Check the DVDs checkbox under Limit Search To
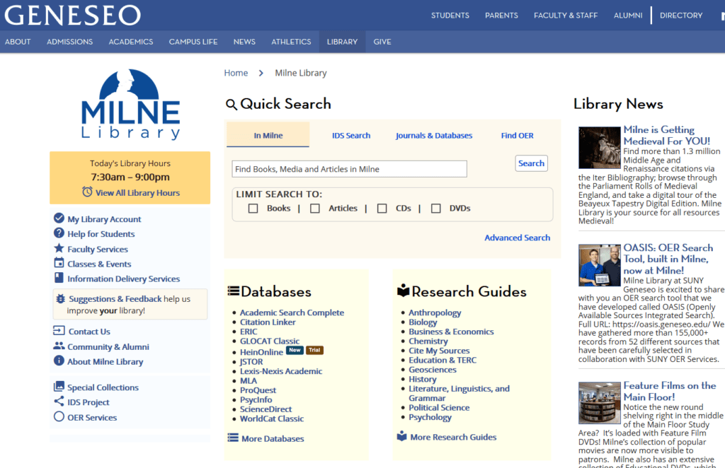This screenshot has height=468, width=725. (436, 208)
